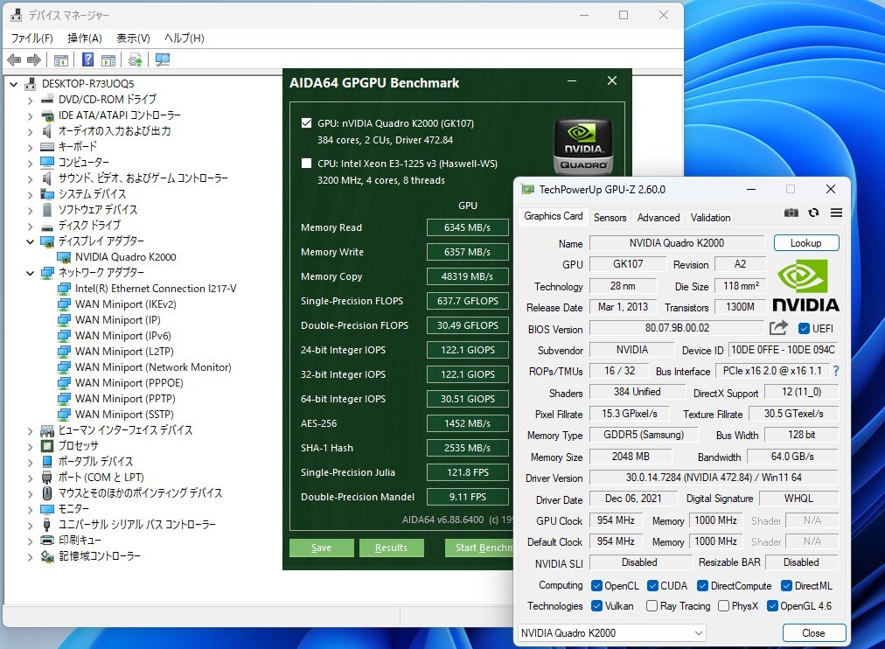This screenshot has height=649, width=885.
Task: Enable the CPU Intel Xeon E3-1225 v3 checkbox
Action: [x=306, y=163]
